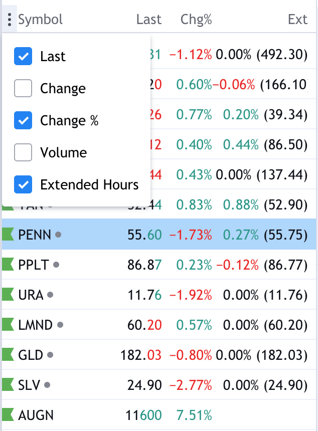This screenshot has height=431, width=318.
Task: Select the SLV symbol row
Action: coord(159,385)
